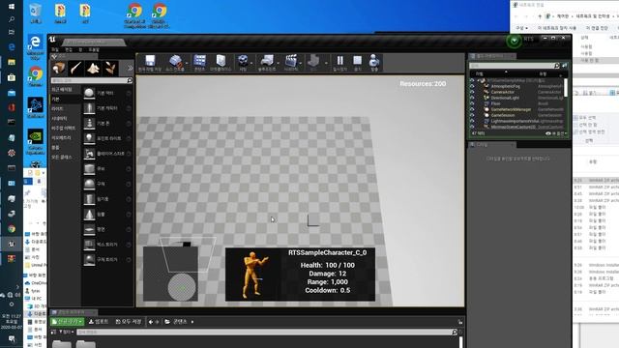This screenshot has height=348, width=619.
Task: Open the Marketplace toolbar icon
Action: pyautogui.click(x=221, y=63)
